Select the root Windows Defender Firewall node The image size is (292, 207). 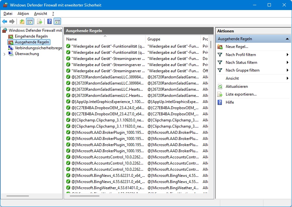click(x=35, y=30)
